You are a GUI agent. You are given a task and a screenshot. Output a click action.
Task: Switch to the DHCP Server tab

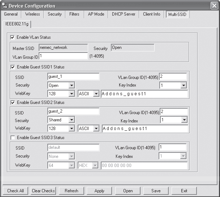click(124, 14)
